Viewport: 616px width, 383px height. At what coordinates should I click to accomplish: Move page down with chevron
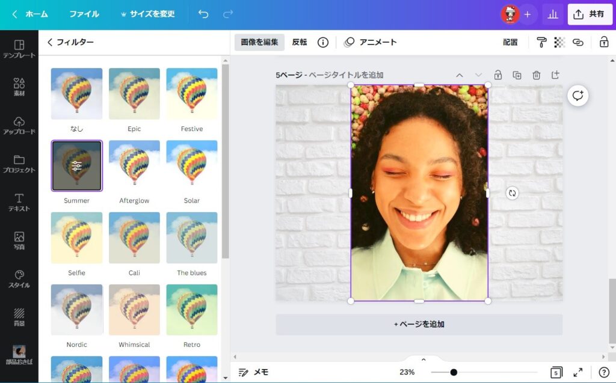click(478, 75)
